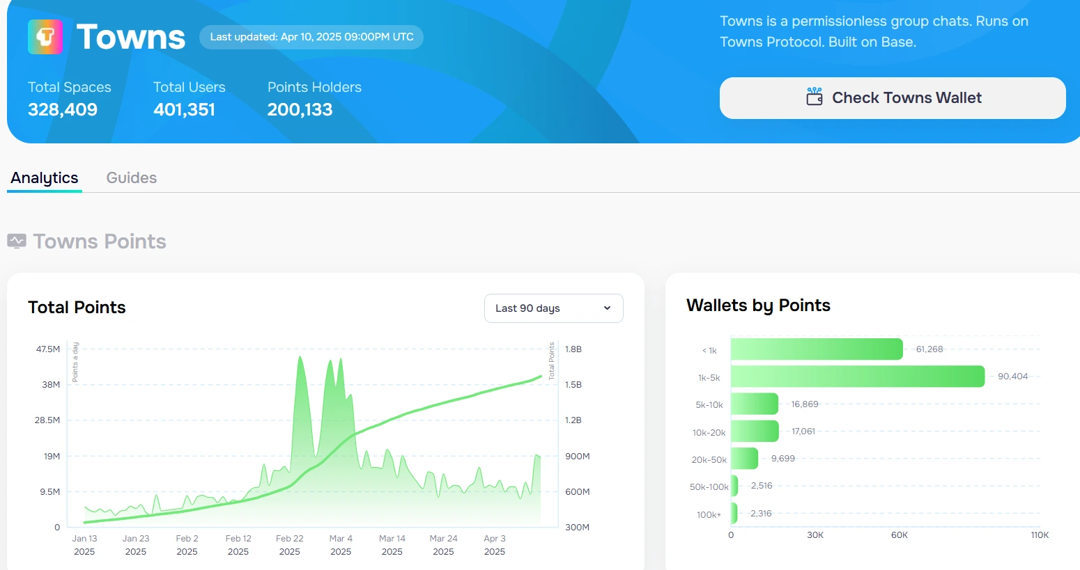Click the Points Holders label
The height and width of the screenshot is (570, 1080).
click(314, 87)
